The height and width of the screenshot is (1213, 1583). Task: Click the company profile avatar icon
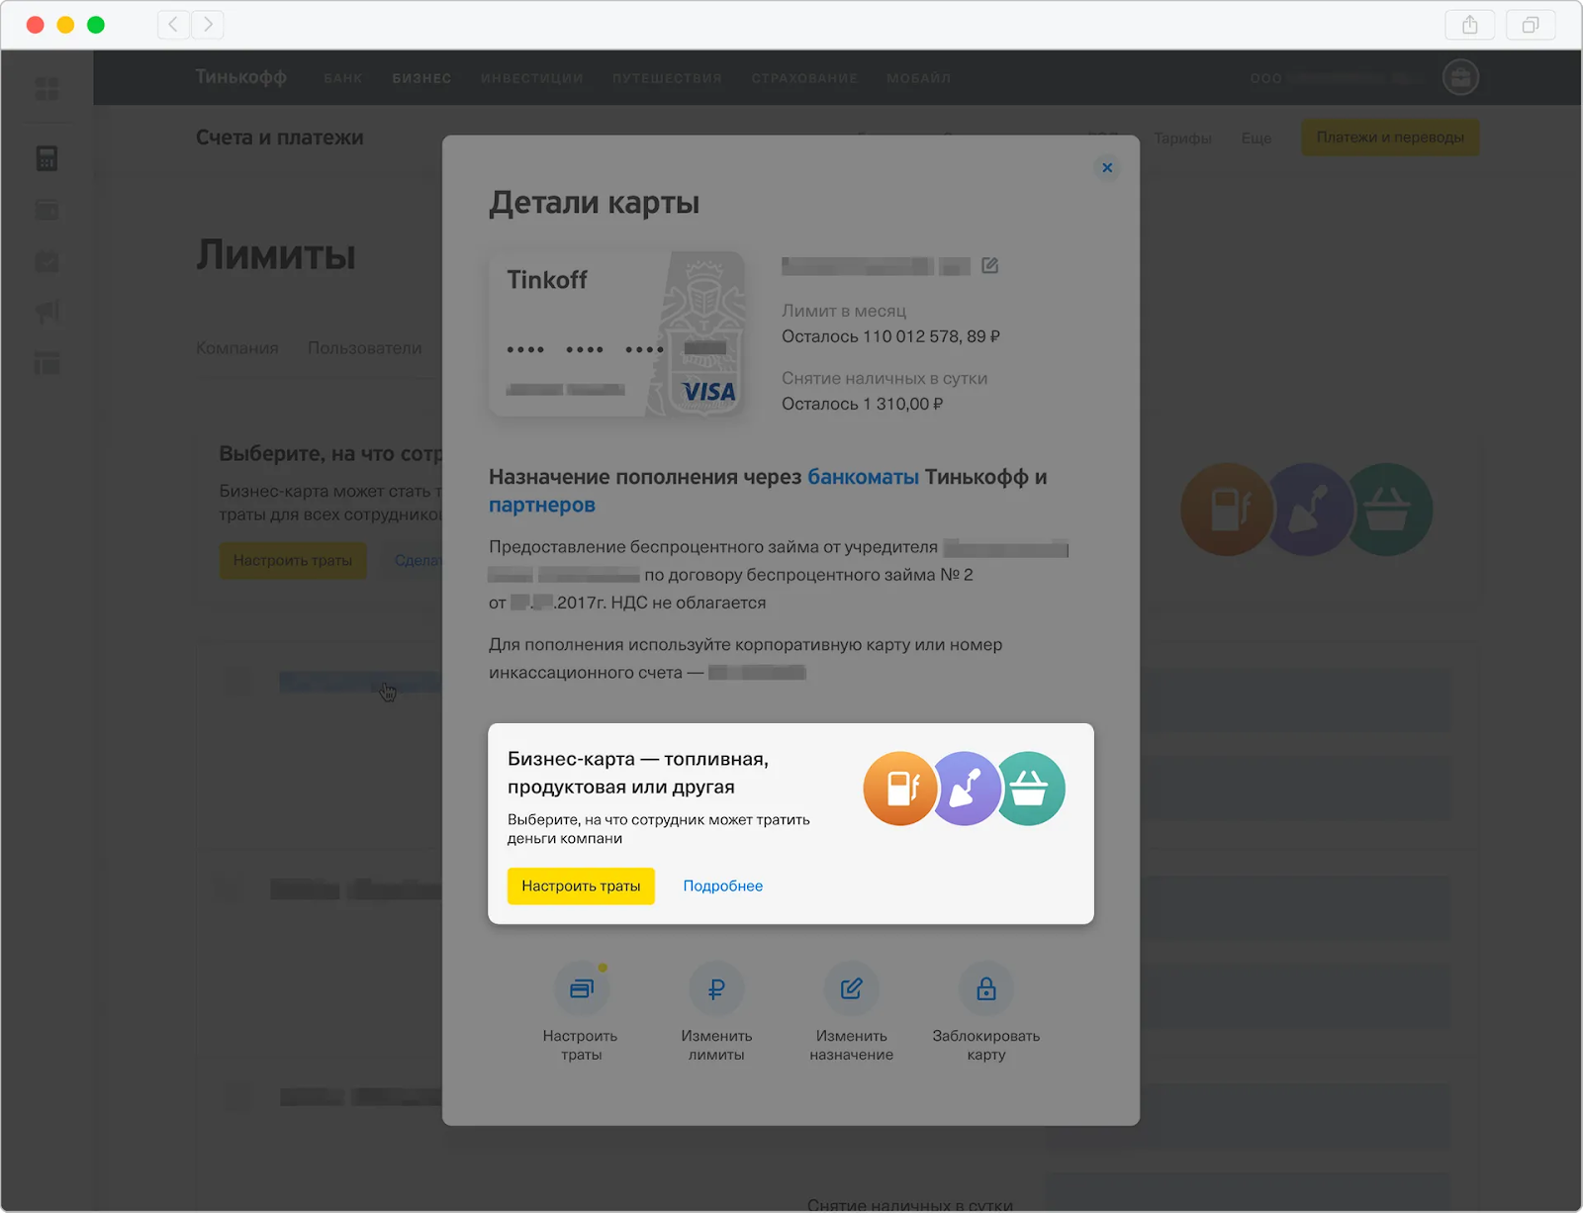1460,77
